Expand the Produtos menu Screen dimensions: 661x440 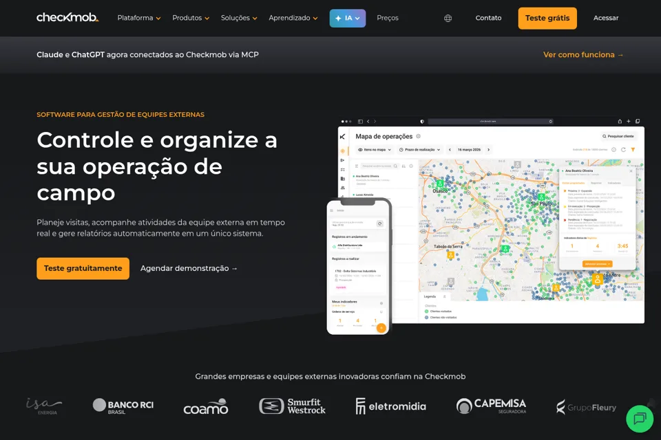[x=191, y=18]
